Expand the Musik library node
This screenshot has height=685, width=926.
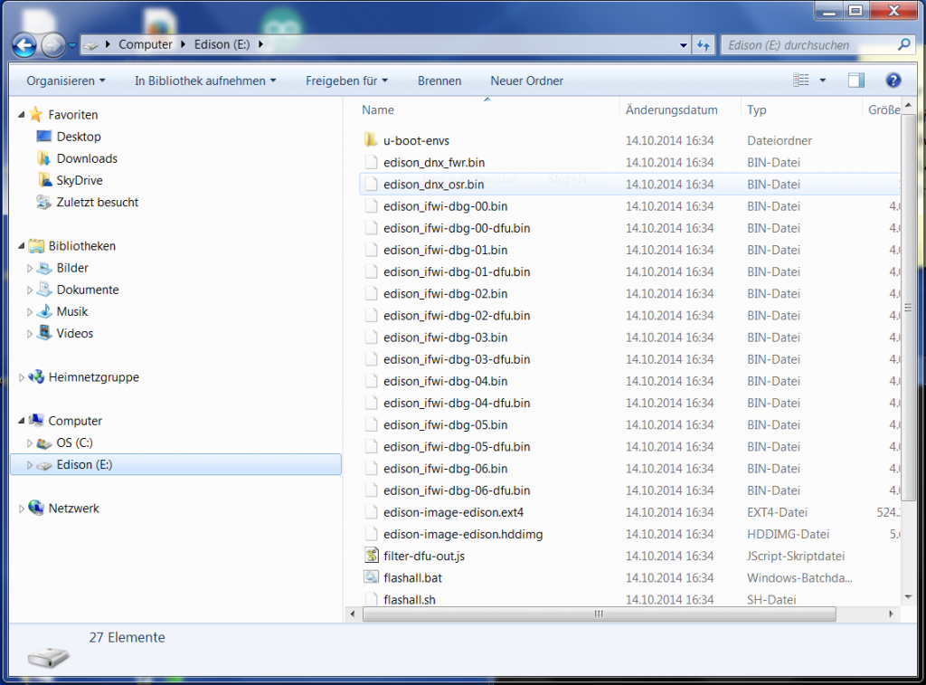(x=30, y=312)
